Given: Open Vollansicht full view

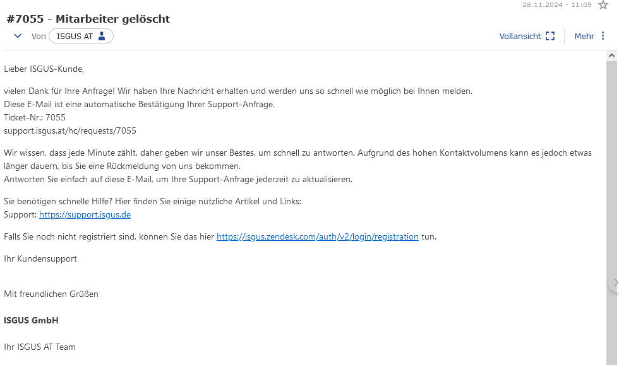Looking at the screenshot, I should click(527, 37).
